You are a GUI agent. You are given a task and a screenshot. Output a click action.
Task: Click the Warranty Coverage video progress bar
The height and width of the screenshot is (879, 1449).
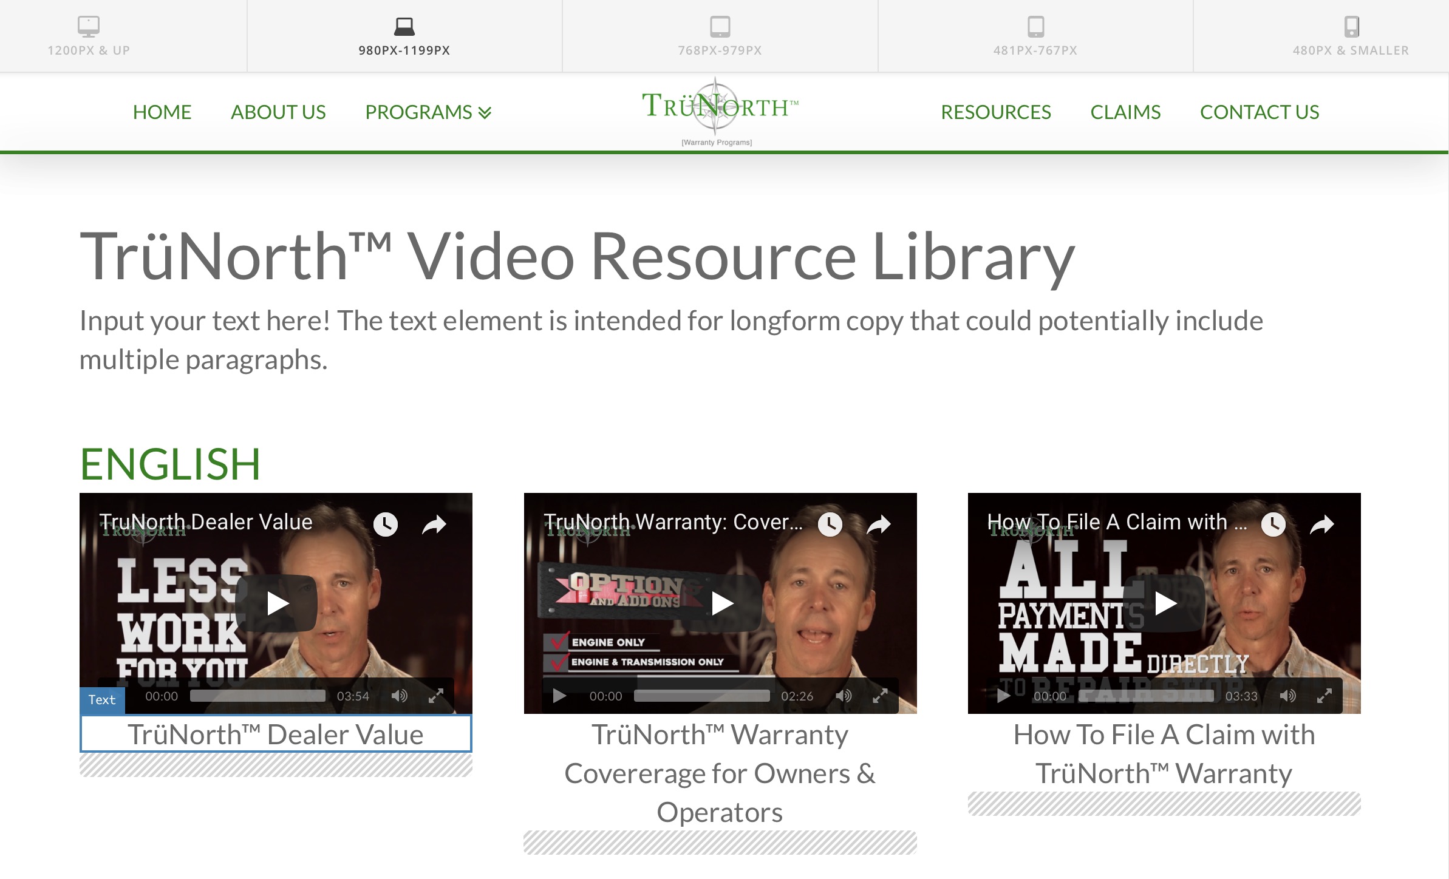701,696
